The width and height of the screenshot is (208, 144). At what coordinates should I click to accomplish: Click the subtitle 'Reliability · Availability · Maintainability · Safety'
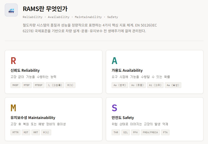pyautogui.click(x=70, y=17)
